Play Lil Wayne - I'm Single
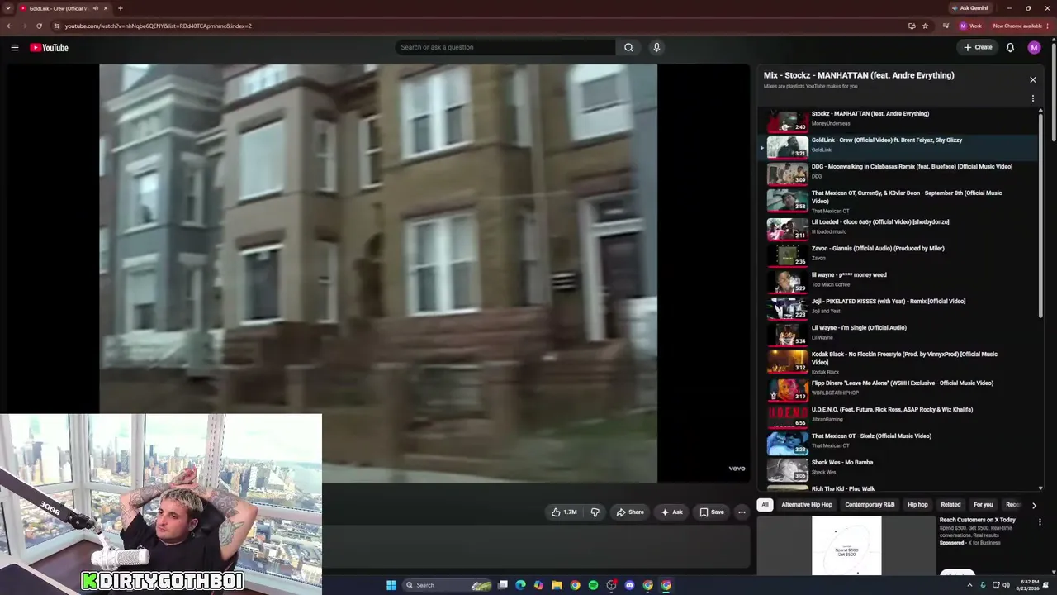The height and width of the screenshot is (595, 1057). pos(898,335)
